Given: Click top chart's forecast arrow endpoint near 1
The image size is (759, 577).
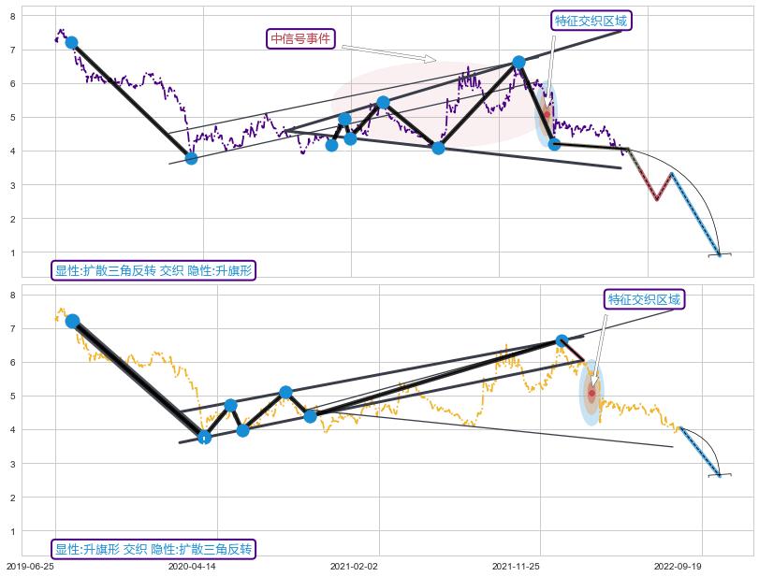Looking at the screenshot, I should pyautogui.click(x=719, y=254).
